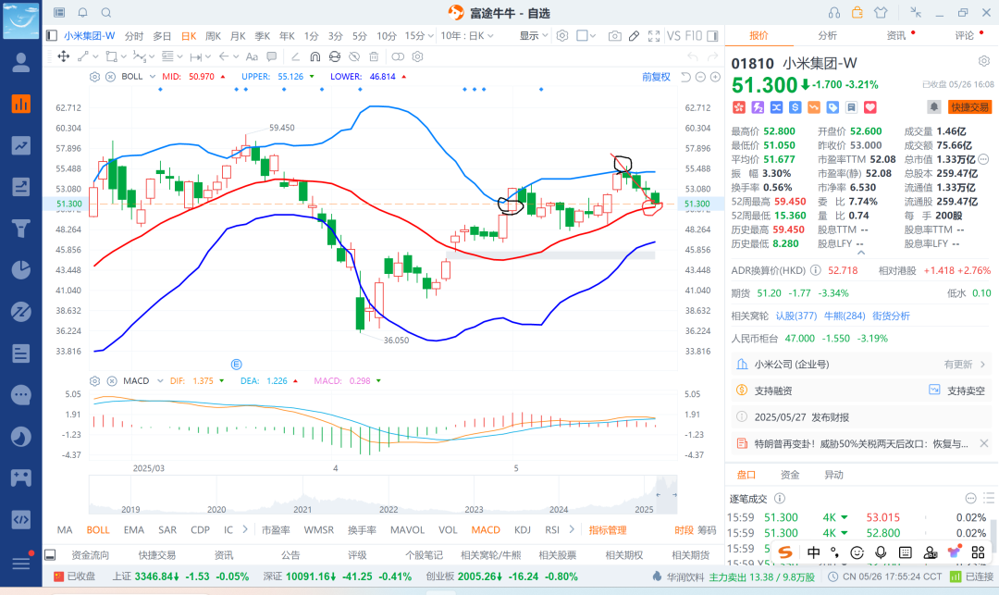
Task: Zoom out chart with the minus circle
Action: click(700, 77)
